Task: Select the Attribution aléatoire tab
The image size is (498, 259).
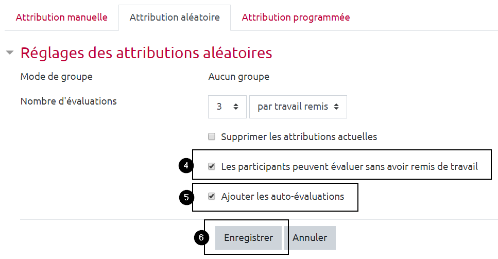Action: 175,18
